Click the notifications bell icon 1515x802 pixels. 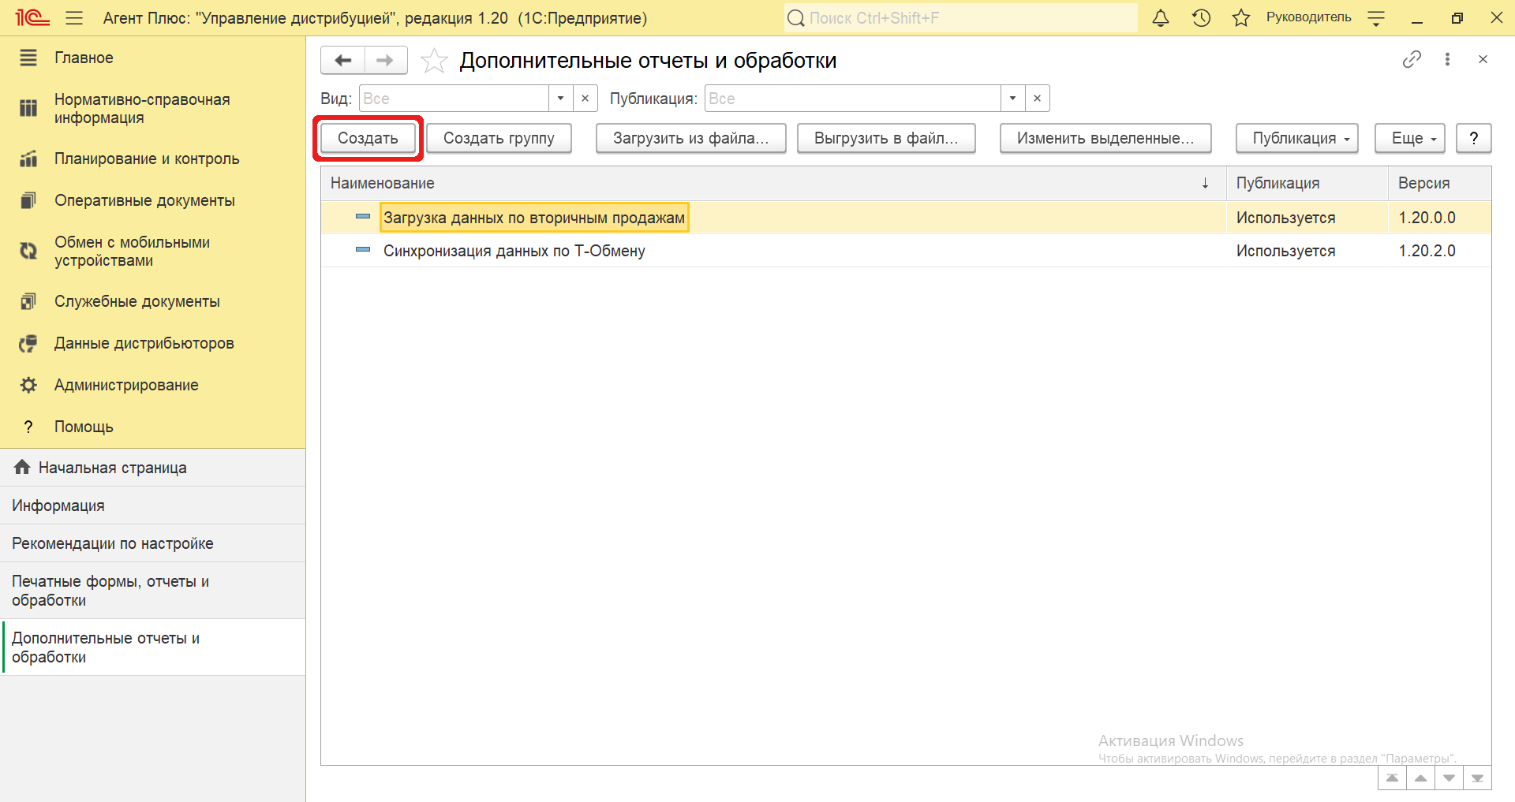(x=1160, y=18)
